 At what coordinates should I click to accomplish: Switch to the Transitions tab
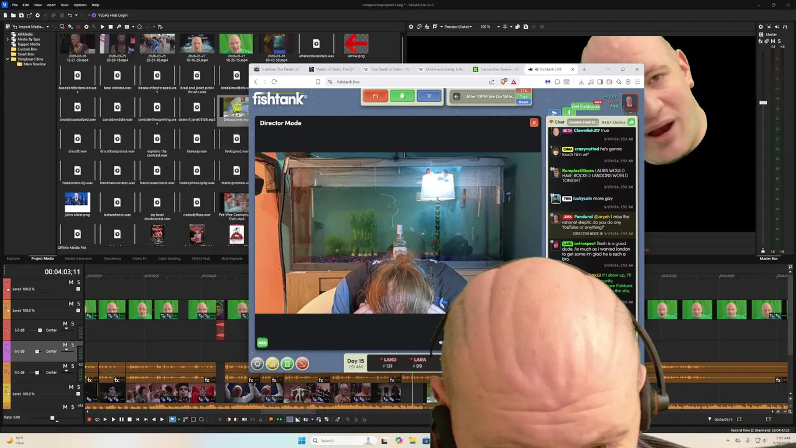click(112, 258)
